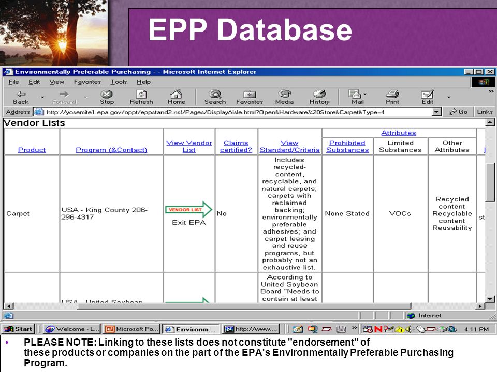This screenshot has height=372, width=497.
Task: Open the File menu
Action: (x=13, y=82)
